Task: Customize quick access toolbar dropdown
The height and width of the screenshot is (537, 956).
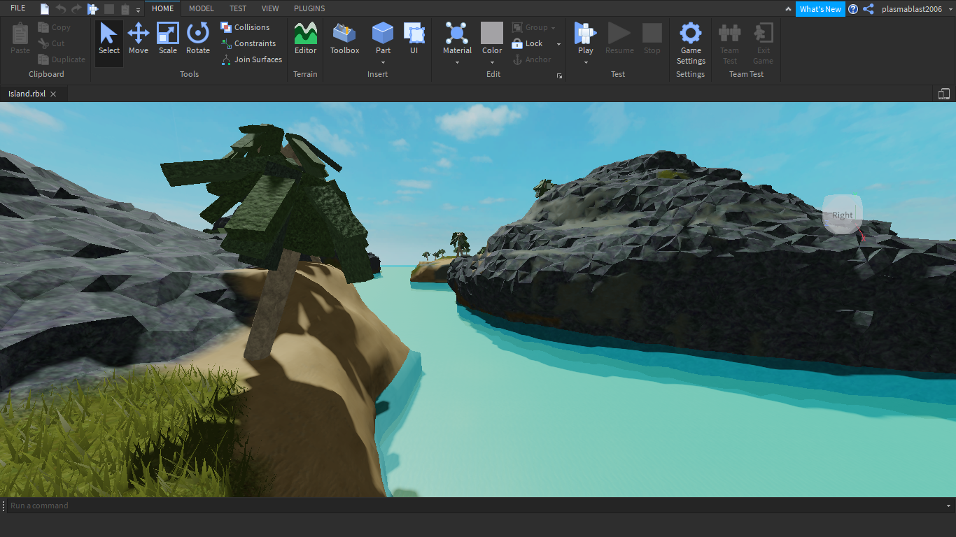Action: 138,10
